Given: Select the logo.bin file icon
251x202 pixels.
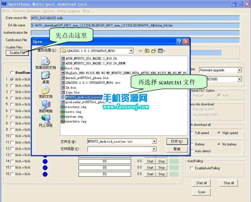Looking at the screenshot, I should (63, 92).
